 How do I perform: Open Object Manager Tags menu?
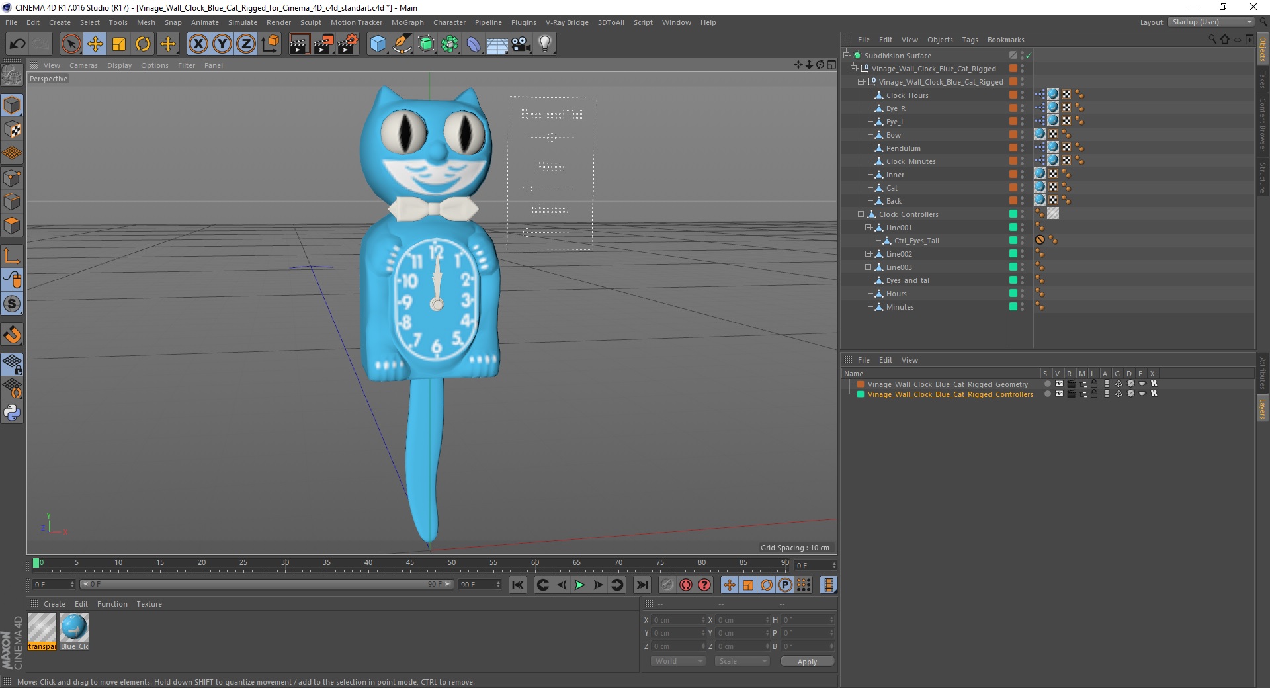970,40
